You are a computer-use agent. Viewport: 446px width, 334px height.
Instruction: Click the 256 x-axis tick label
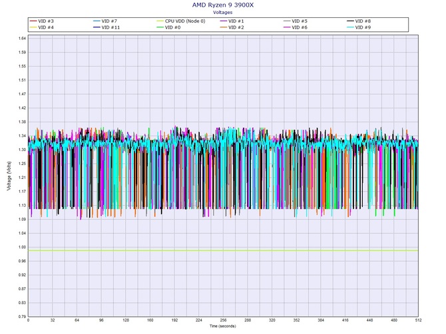[223, 320]
